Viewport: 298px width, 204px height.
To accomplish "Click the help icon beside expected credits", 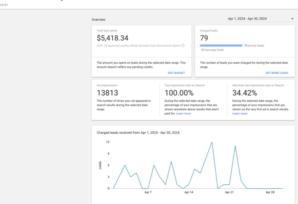I will [183, 46].
